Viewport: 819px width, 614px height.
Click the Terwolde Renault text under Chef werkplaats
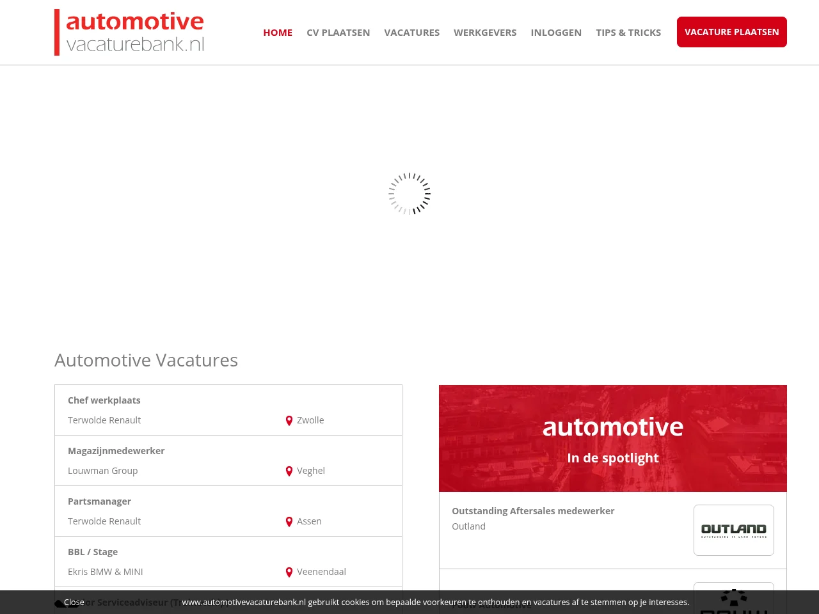104,420
